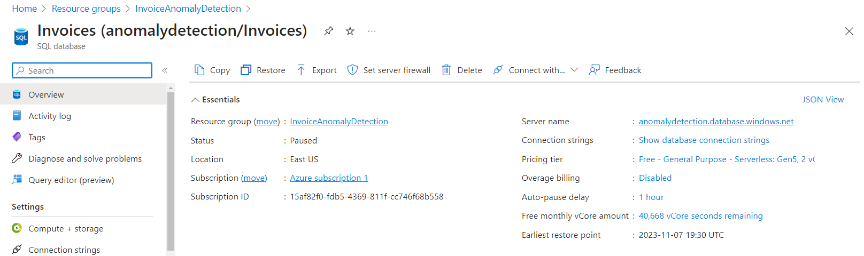The height and width of the screenshot is (256, 864).
Task: Click the Feedback toolbar button label
Action: point(623,70)
